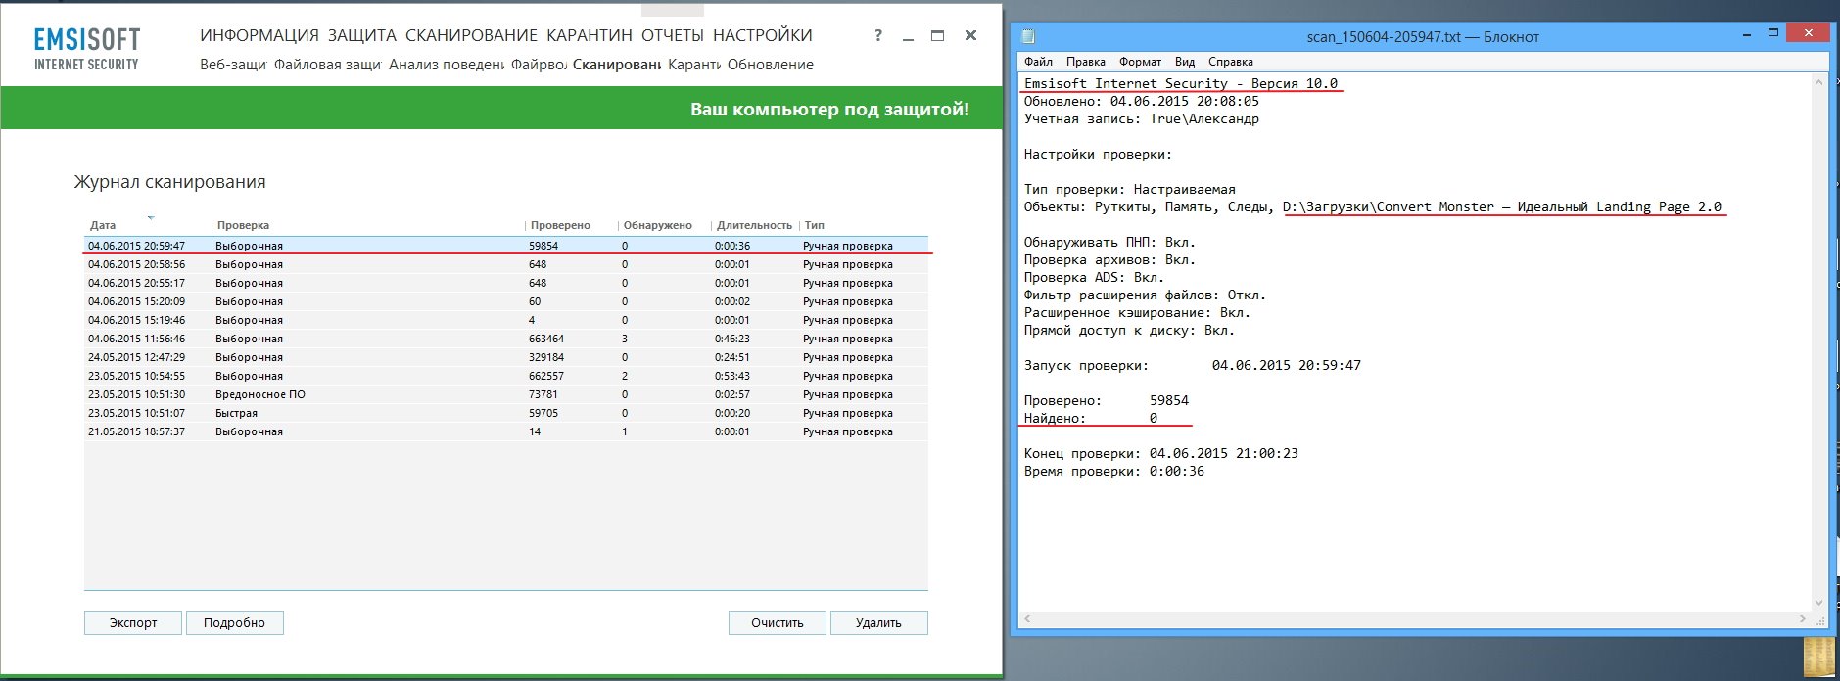
Task: Sort scan log by Проверка column
Action: [x=243, y=225]
